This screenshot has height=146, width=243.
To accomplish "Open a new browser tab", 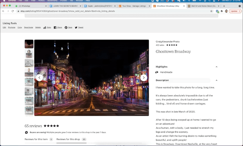I will click(224, 6).
